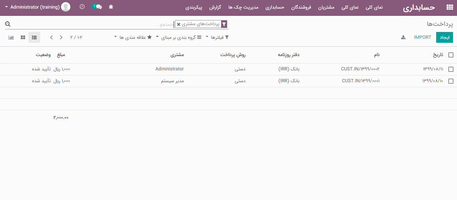Open the activities clock icon
The height and width of the screenshot is (200, 457).
[82, 7]
